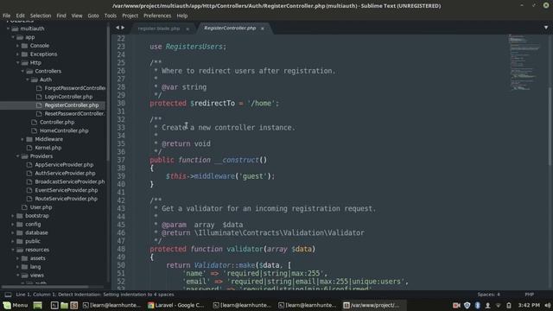Image resolution: width=553 pixels, height=311 pixels.
Task: Open file manager from taskbar folder icon
Action: (x=64, y=305)
